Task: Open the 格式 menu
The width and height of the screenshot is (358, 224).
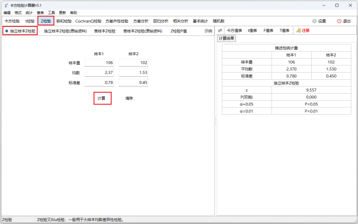Action: pyautogui.click(x=18, y=13)
